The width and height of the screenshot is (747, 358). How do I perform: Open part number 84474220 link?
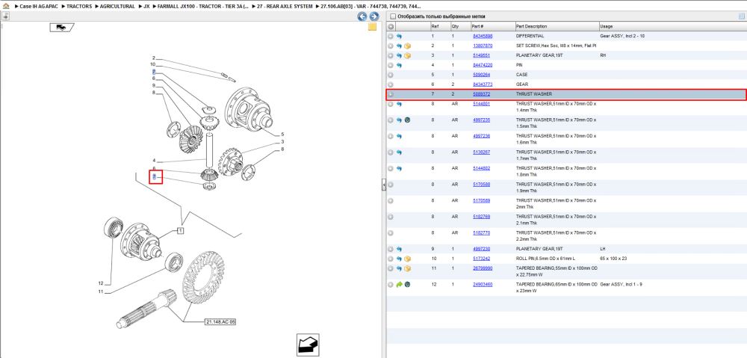(482, 65)
